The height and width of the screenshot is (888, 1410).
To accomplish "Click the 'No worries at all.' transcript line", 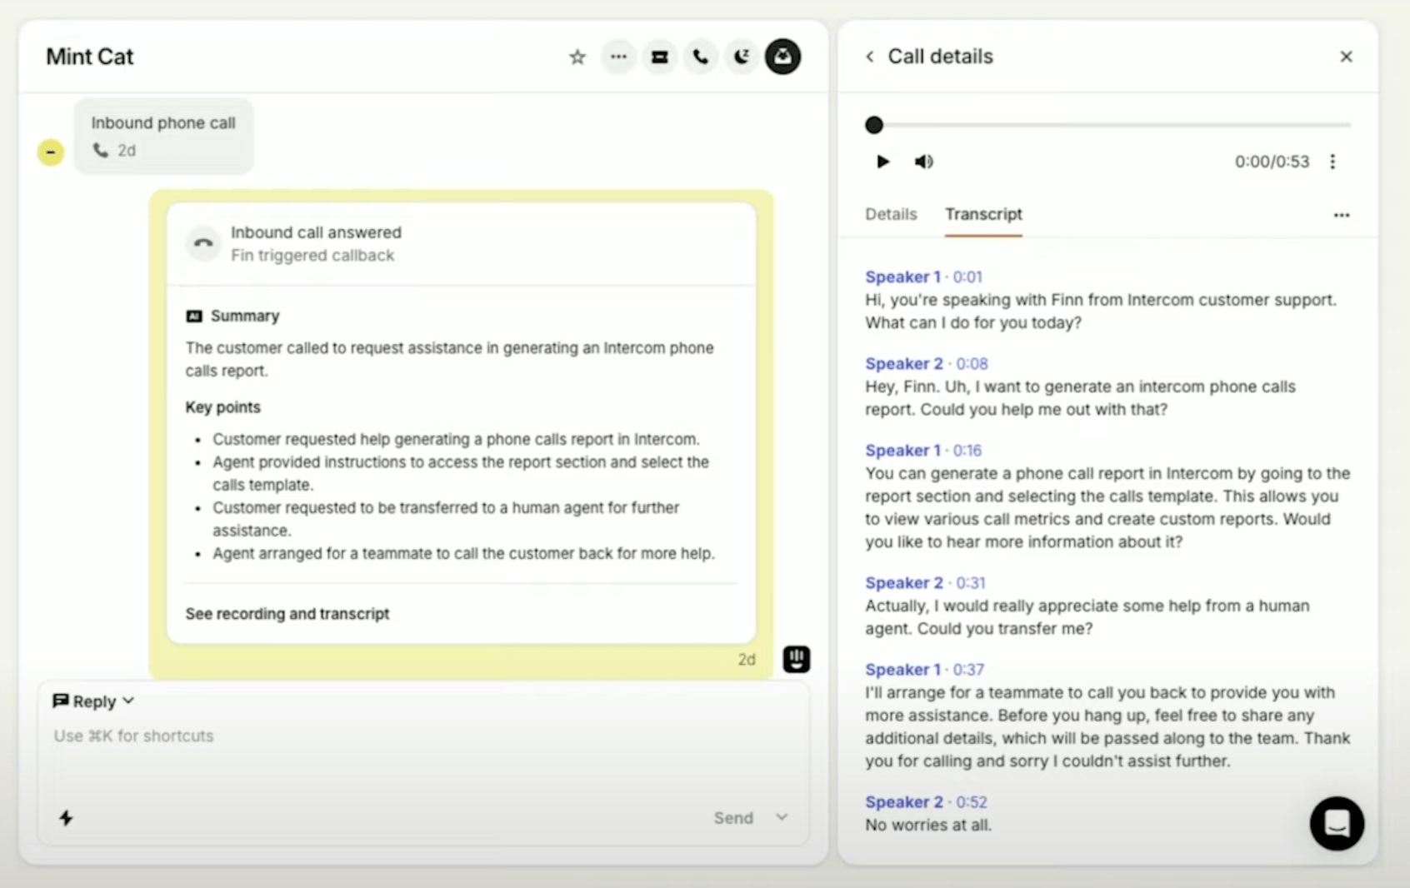I will click(928, 825).
